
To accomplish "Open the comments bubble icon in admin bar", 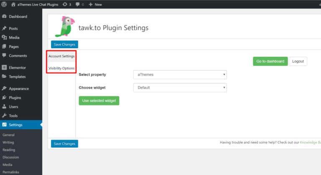I will pyautogui.click(x=78, y=4).
